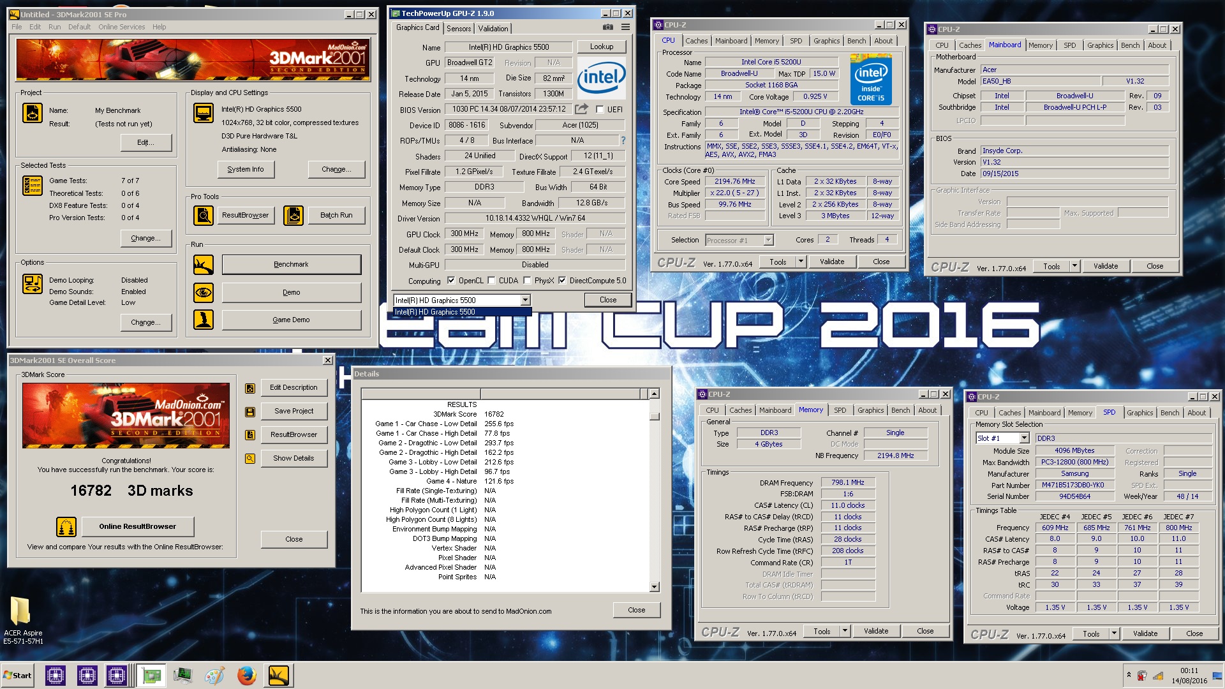Click the Details list scrollbar thumb

click(654, 417)
